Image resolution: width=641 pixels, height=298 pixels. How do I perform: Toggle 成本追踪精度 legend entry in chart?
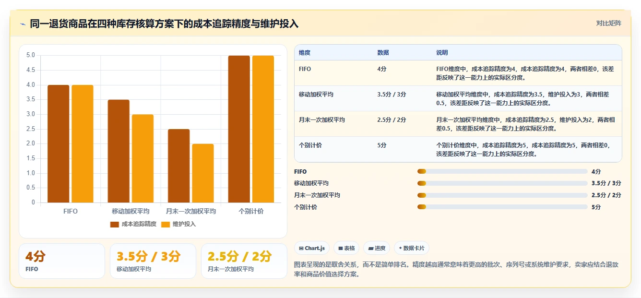coord(133,224)
